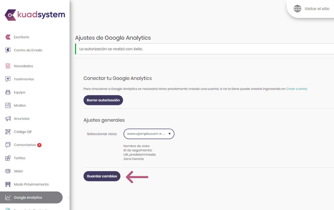Image resolution: width=334 pixels, height=210 pixels.
Task: Click the kuadsystem logo
Action: (x=35, y=15)
